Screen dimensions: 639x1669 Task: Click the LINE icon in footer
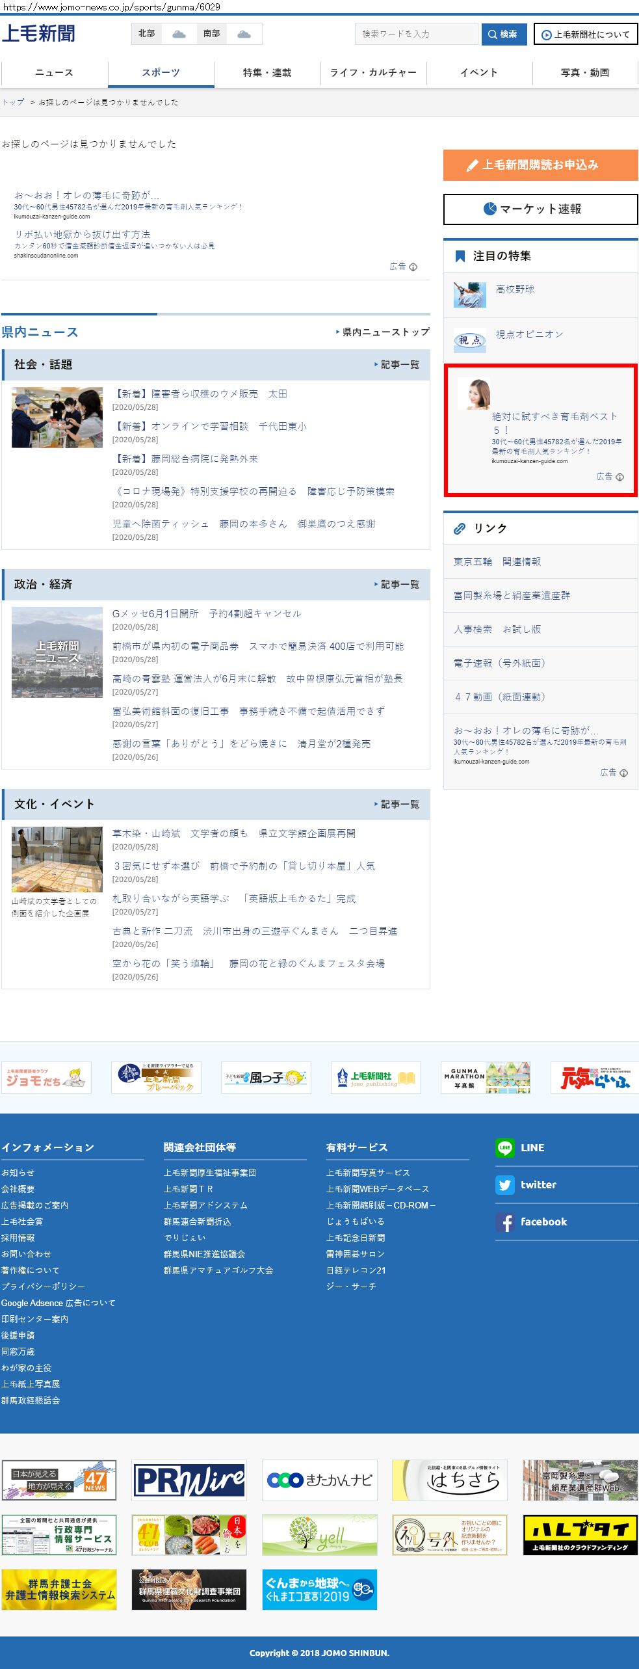504,1147
